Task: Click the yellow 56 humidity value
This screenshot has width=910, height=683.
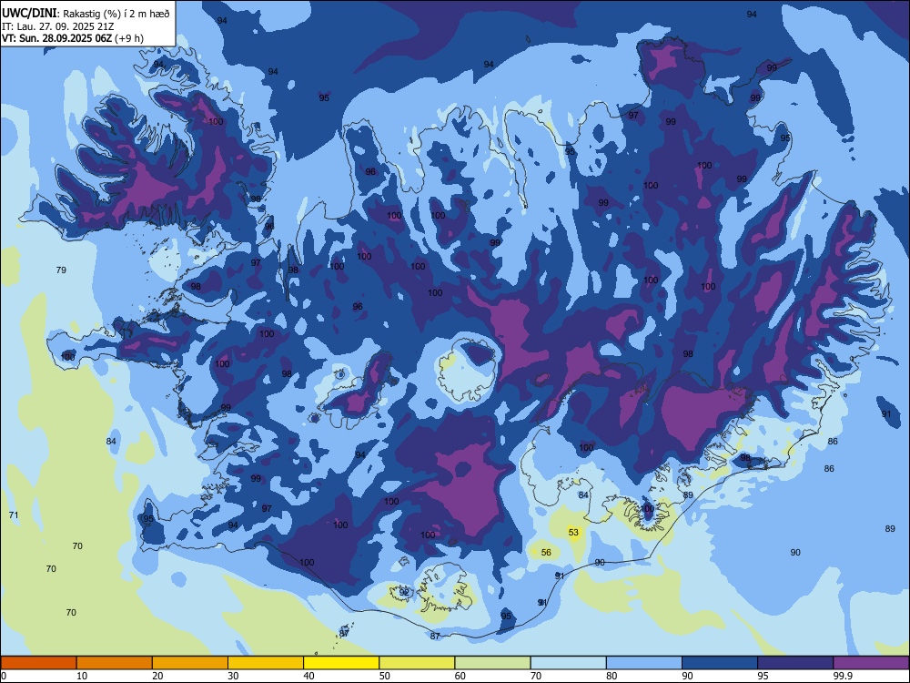Action: click(x=546, y=553)
